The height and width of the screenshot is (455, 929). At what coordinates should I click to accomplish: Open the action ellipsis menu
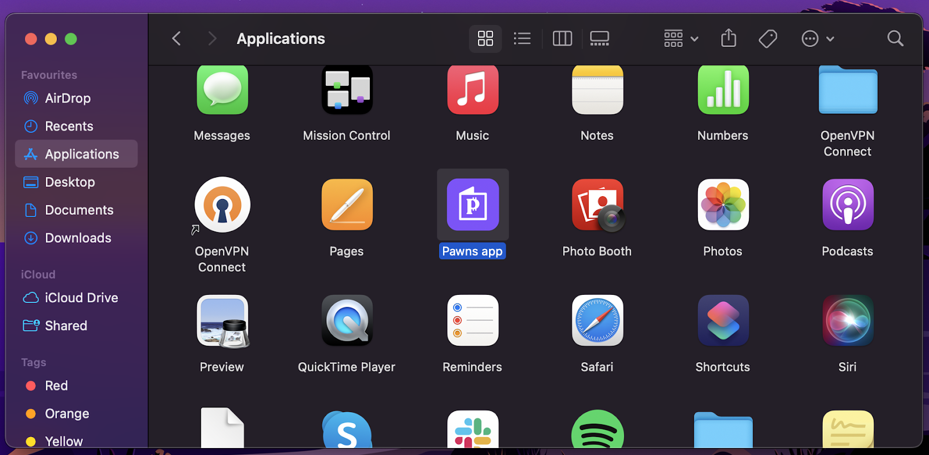pyautogui.click(x=818, y=39)
